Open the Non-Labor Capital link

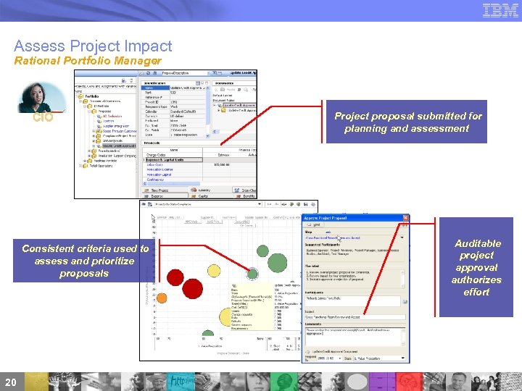point(159,175)
